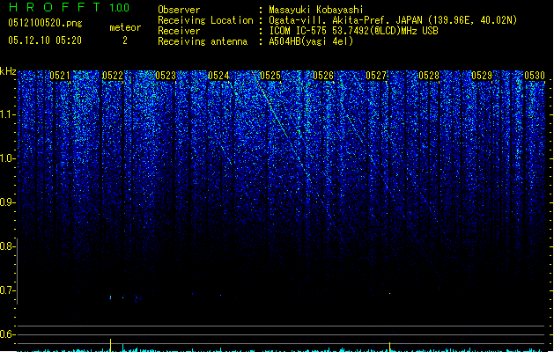554x352 pixels.
Task: Click the 1.0 frequency axis label
Action: pos(7,158)
